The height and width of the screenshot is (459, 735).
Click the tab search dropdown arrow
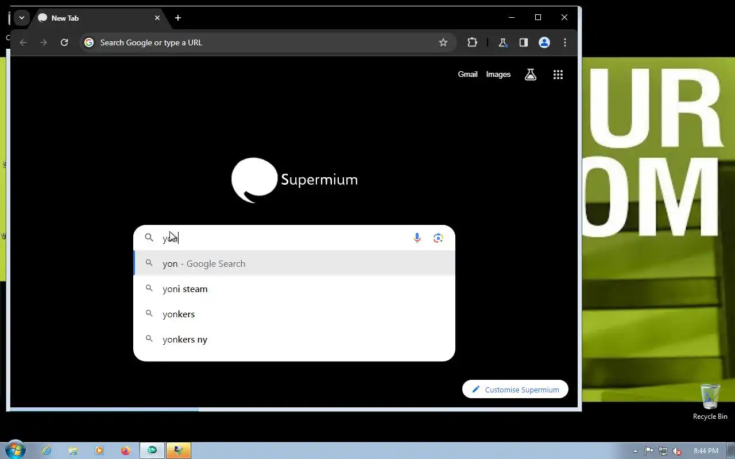[21, 18]
